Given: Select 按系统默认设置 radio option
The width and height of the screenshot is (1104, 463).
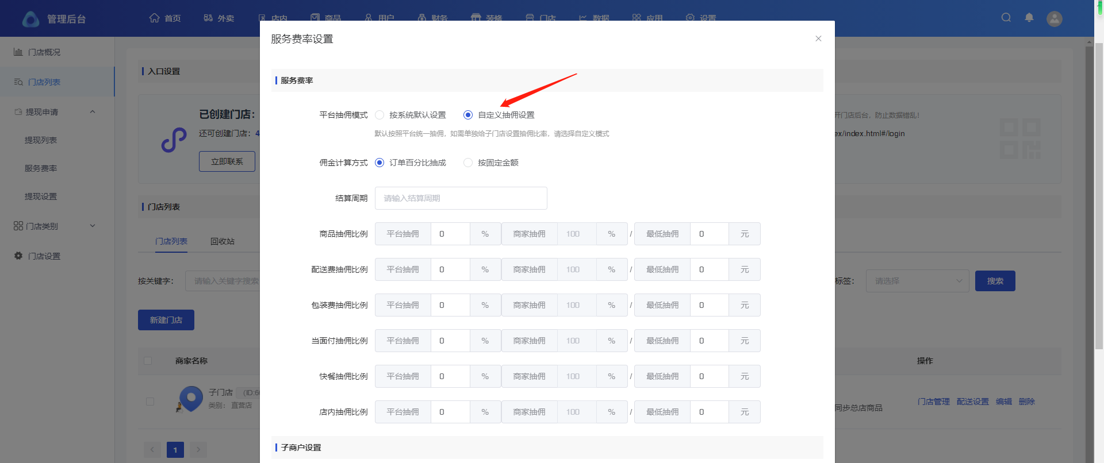Looking at the screenshot, I should pos(379,115).
